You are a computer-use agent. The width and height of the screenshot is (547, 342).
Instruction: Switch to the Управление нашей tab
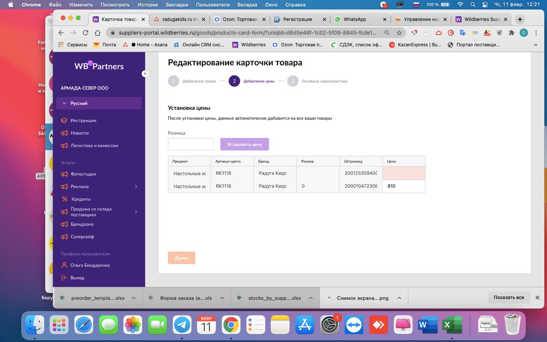point(422,19)
